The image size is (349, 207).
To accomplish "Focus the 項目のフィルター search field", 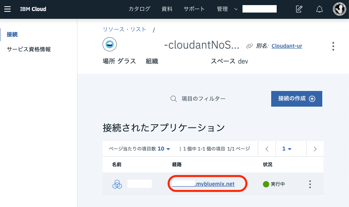I will 204,99.
